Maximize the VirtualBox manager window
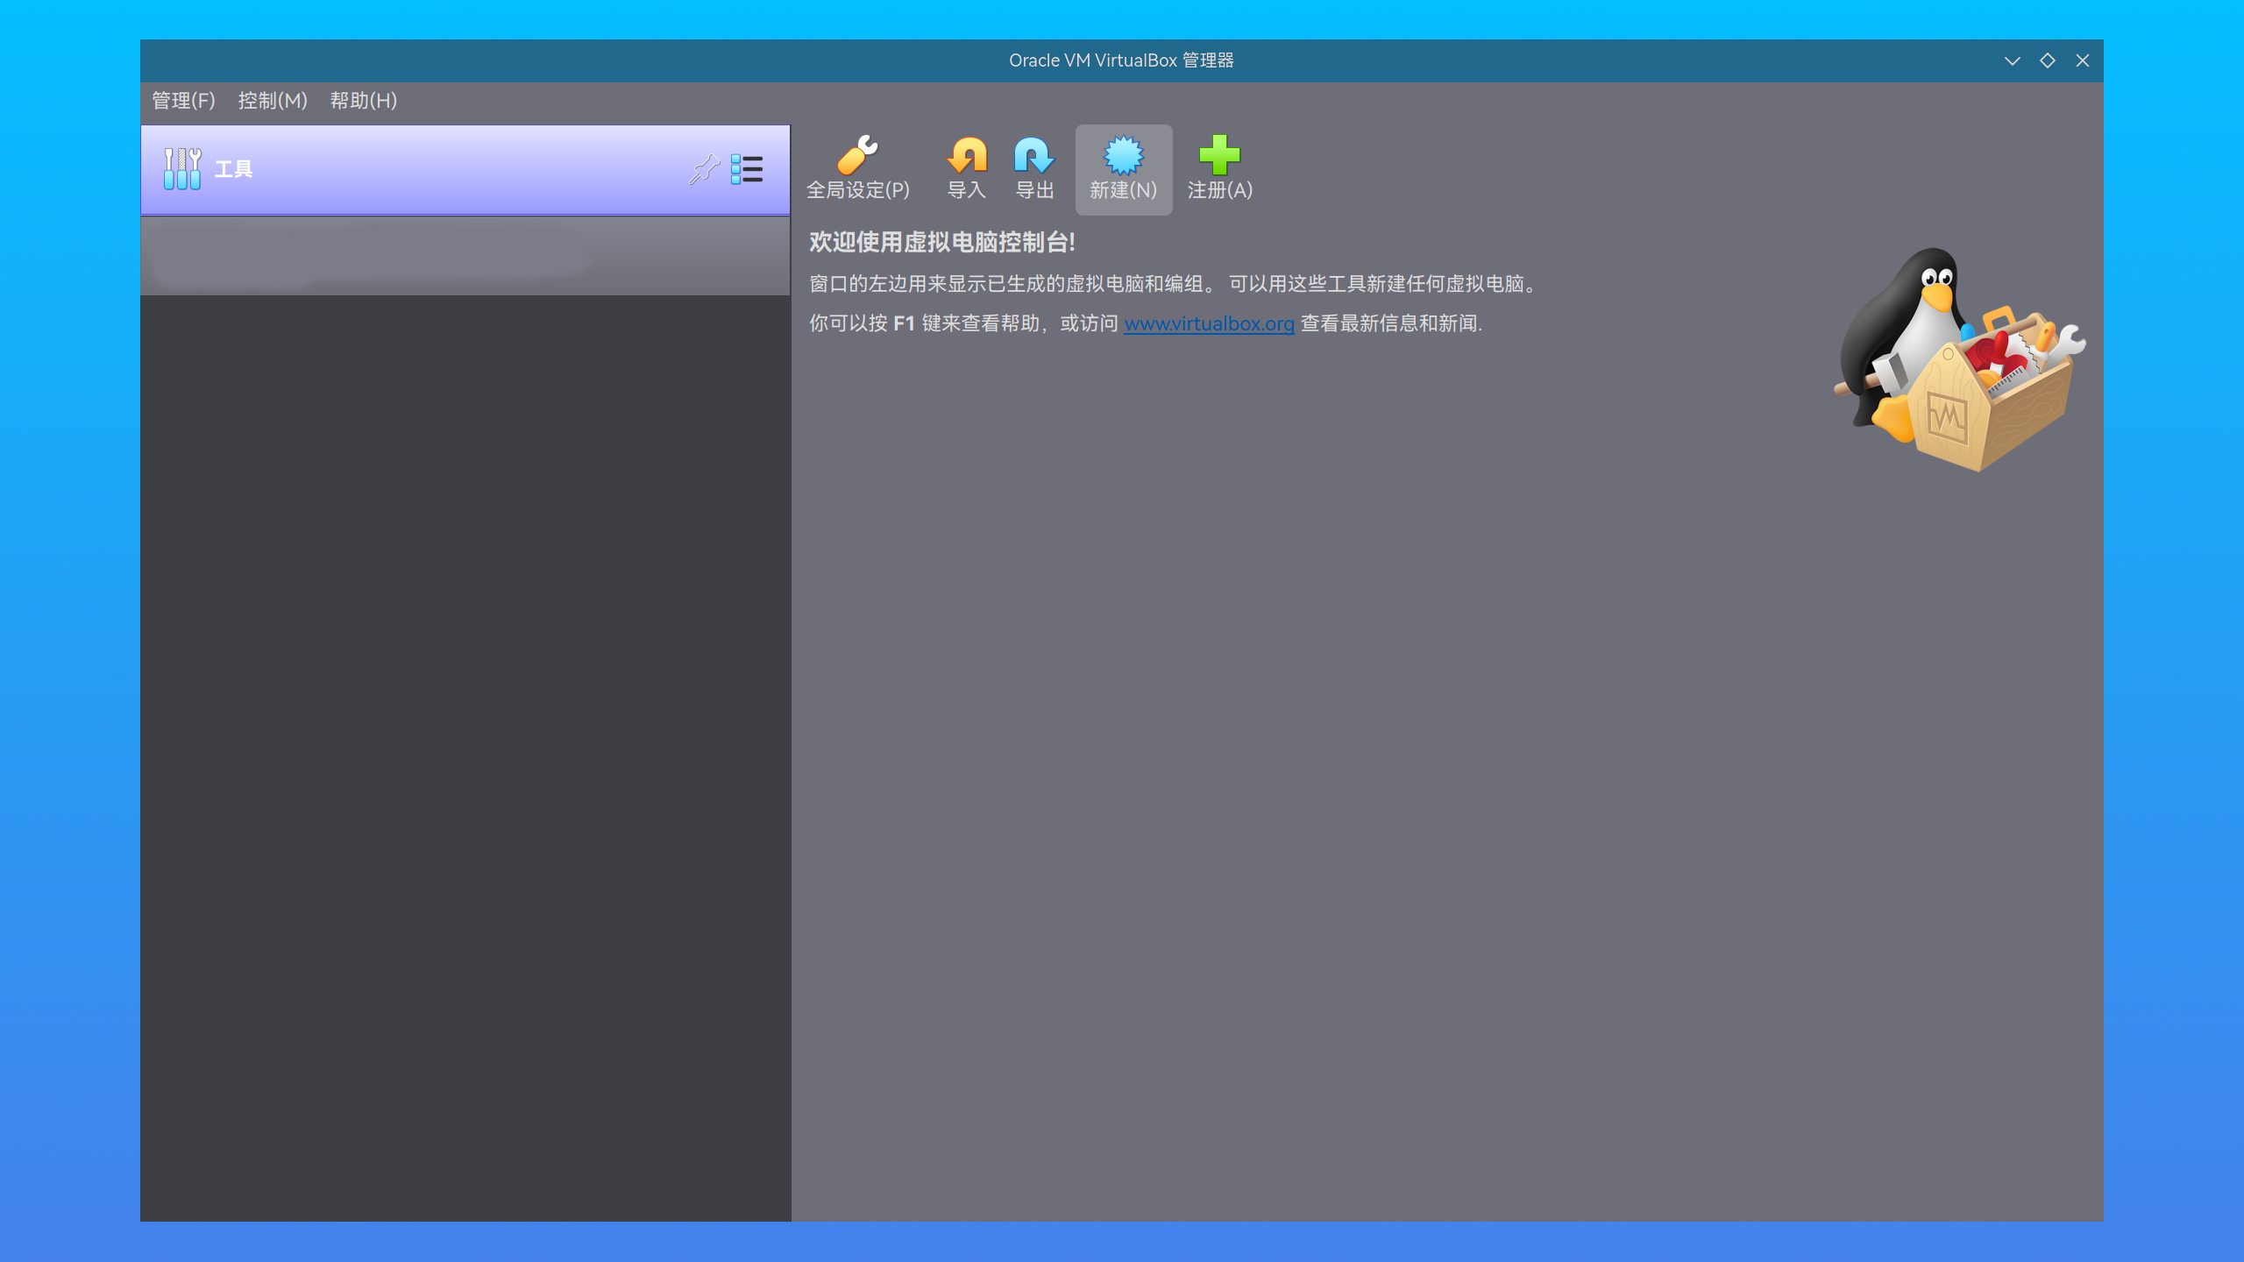 pos(2048,60)
